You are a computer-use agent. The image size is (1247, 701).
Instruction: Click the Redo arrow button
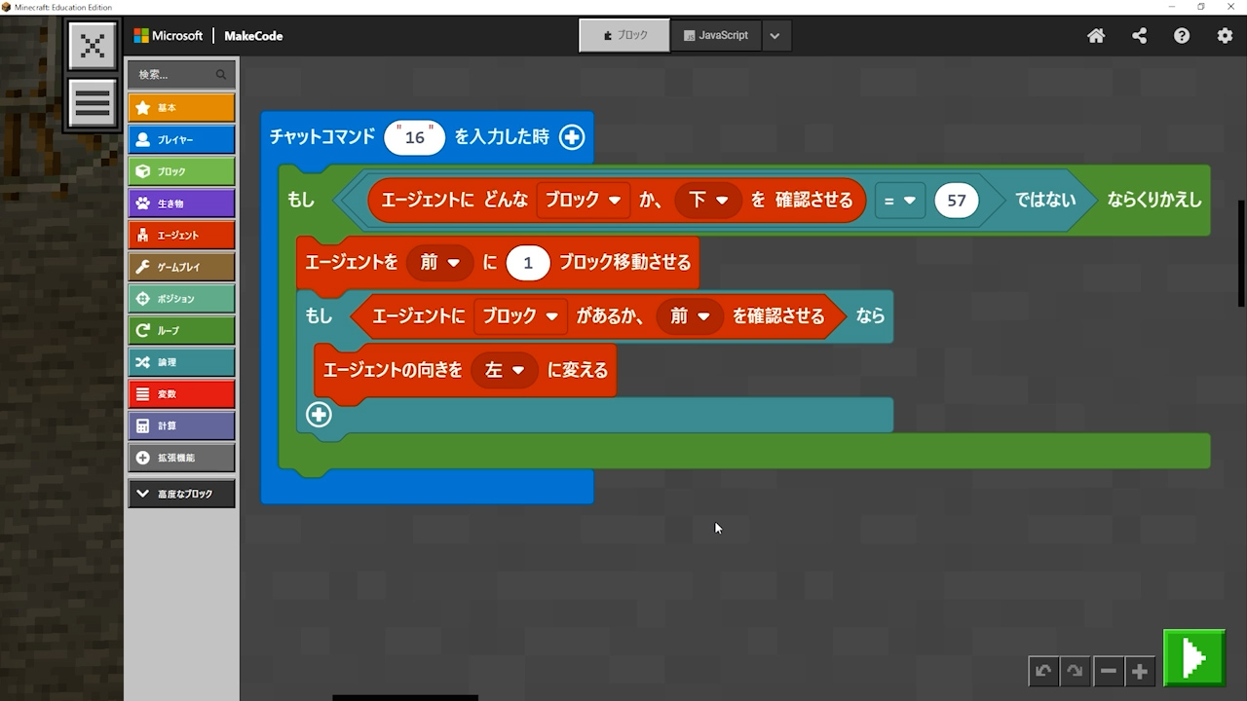pos(1075,671)
